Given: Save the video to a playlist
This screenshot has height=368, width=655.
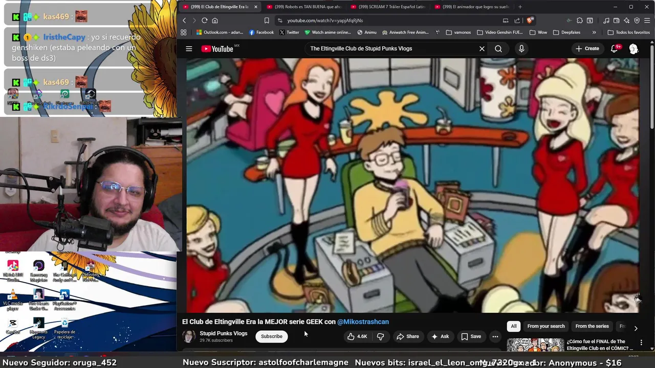Looking at the screenshot, I should point(471,336).
